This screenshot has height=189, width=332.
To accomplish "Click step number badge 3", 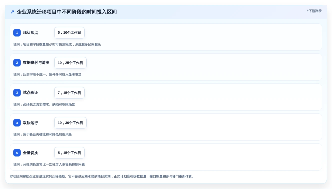I will (17, 93).
